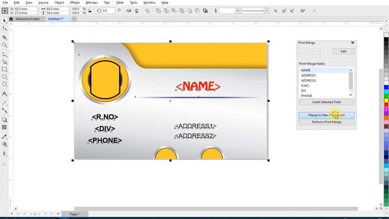Select the Pick tool in the toolbox
Viewport: 389px width, 219px height.
click(x=4, y=21)
